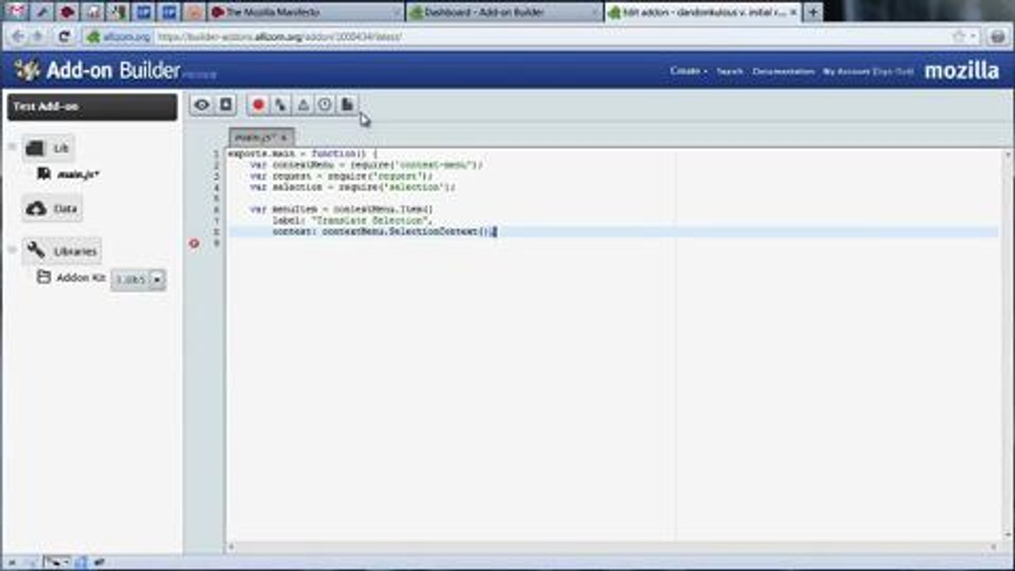
Task: Open the first blue pinned tab
Action: pyautogui.click(x=144, y=12)
